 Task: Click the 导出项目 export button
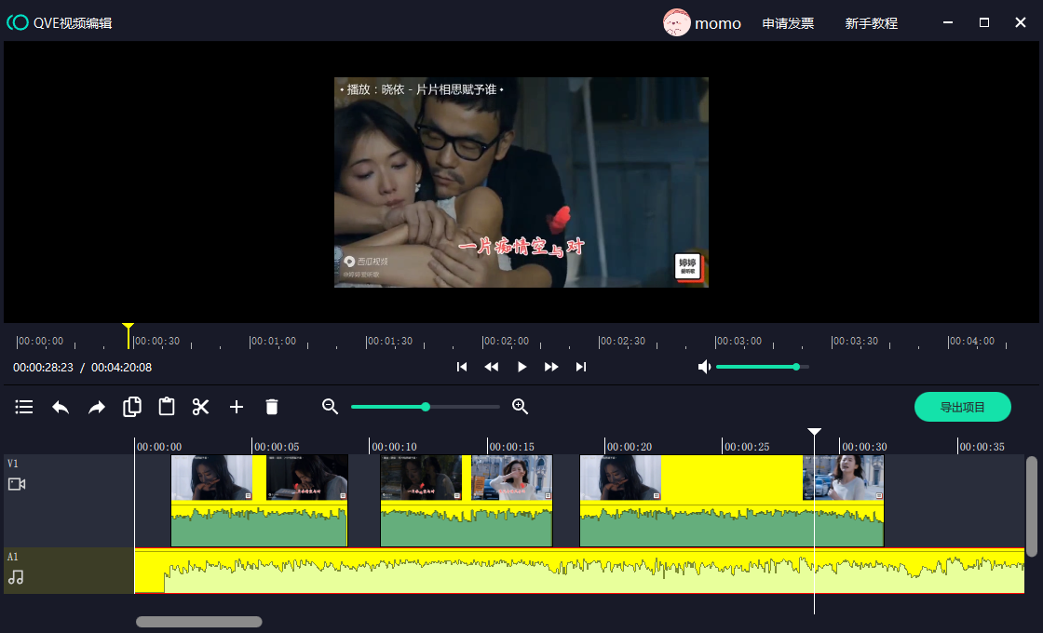pos(962,407)
